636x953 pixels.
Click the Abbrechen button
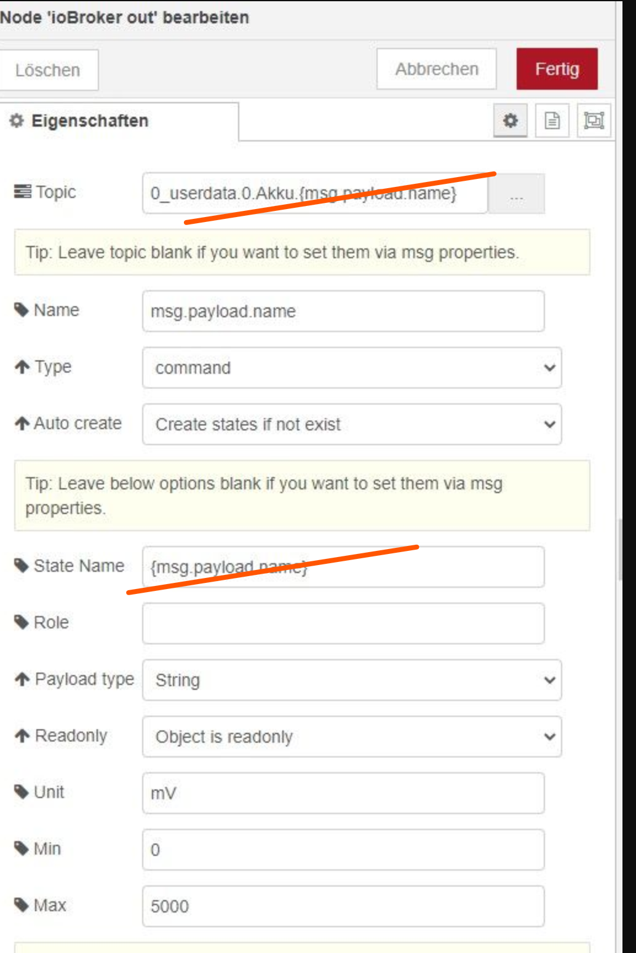click(436, 69)
